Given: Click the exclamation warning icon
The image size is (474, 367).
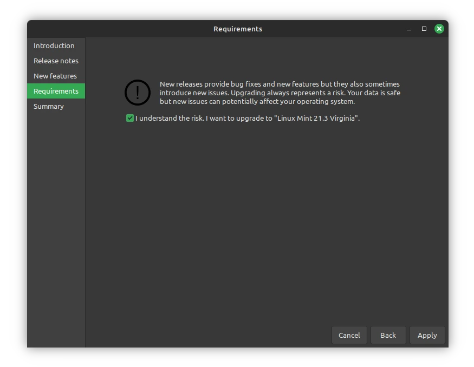Looking at the screenshot, I should 137,93.
